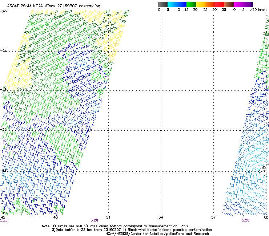Click the green 15-20 knots color band
This screenshot has width=269, height=236.
click(x=191, y=4)
